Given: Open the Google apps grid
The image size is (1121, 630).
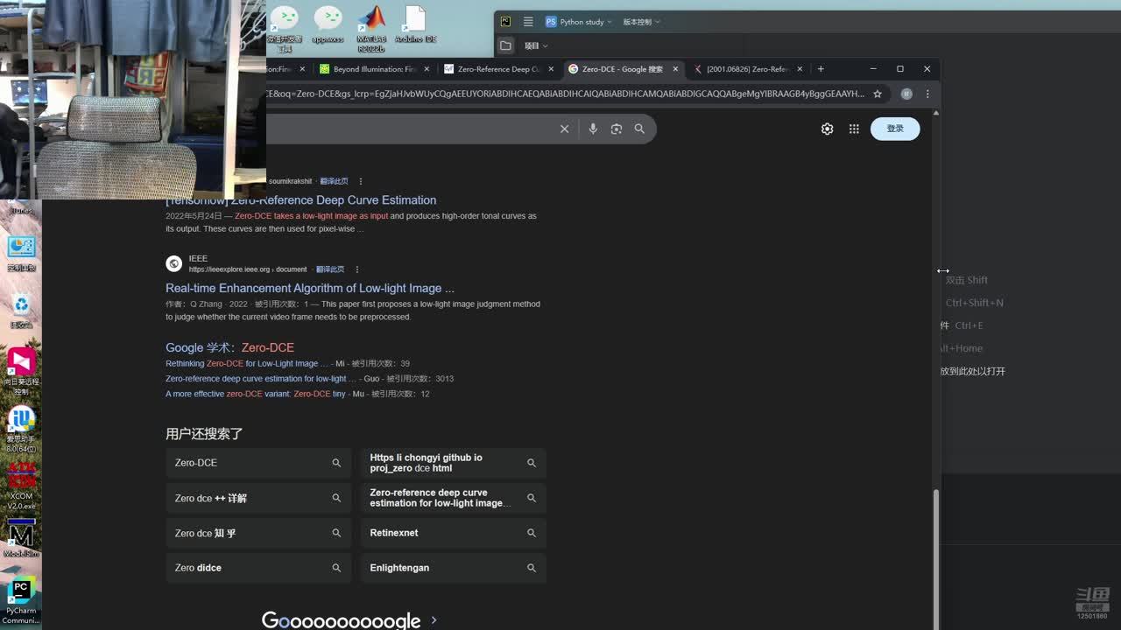Looking at the screenshot, I should coord(854,129).
